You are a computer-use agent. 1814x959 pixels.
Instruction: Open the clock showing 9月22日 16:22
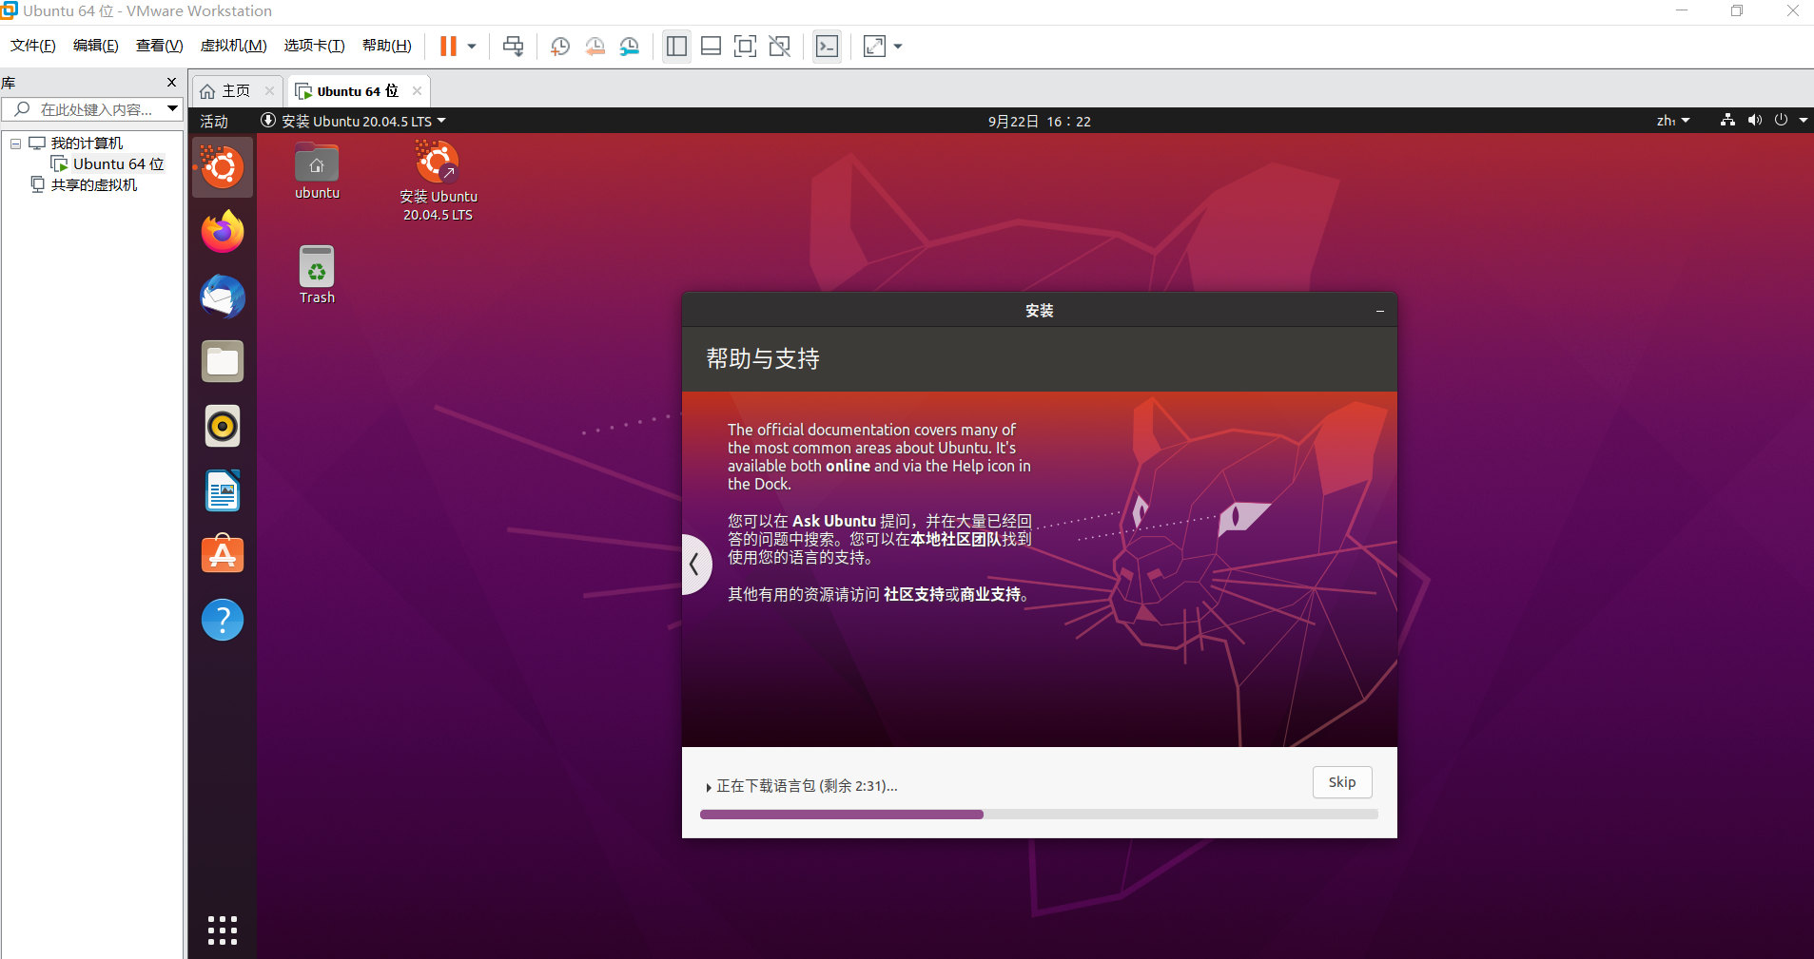1040,122
